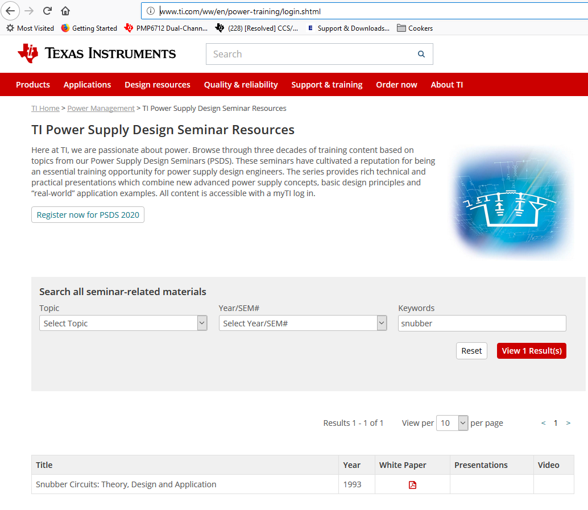Open the results per page dropdown
This screenshot has height=510, width=588.
pos(452,423)
